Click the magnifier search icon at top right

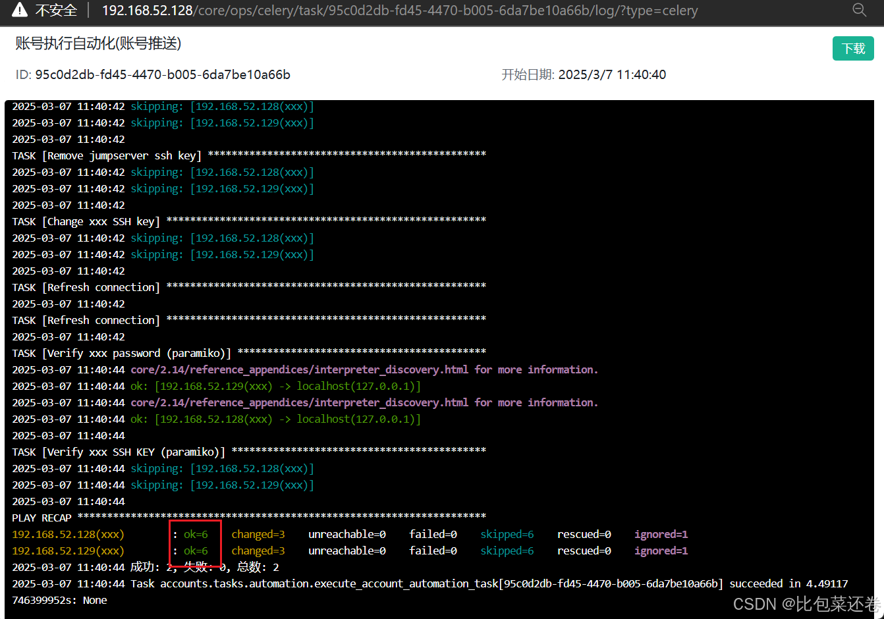(x=859, y=10)
